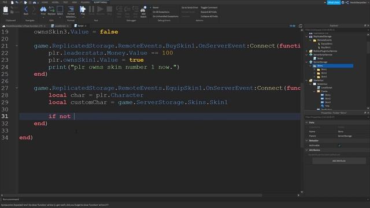Select the Never debug errors option
This screenshot has height=208, width=370.
point(156,8)
